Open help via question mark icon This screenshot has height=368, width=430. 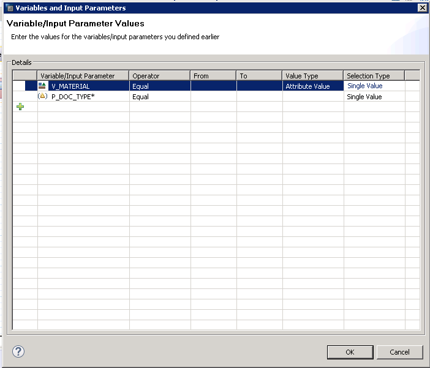pyautogui.click(x=18, y=351)
